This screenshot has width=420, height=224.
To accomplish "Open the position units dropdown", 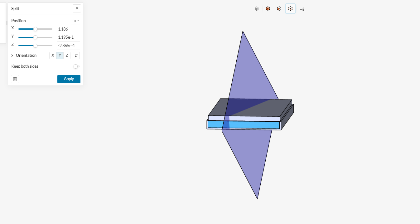I will [75, 20].
